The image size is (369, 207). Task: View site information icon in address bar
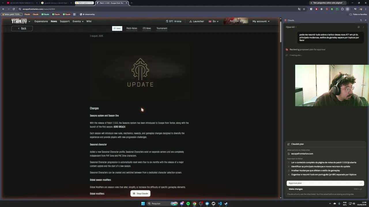tap(20, 9)
